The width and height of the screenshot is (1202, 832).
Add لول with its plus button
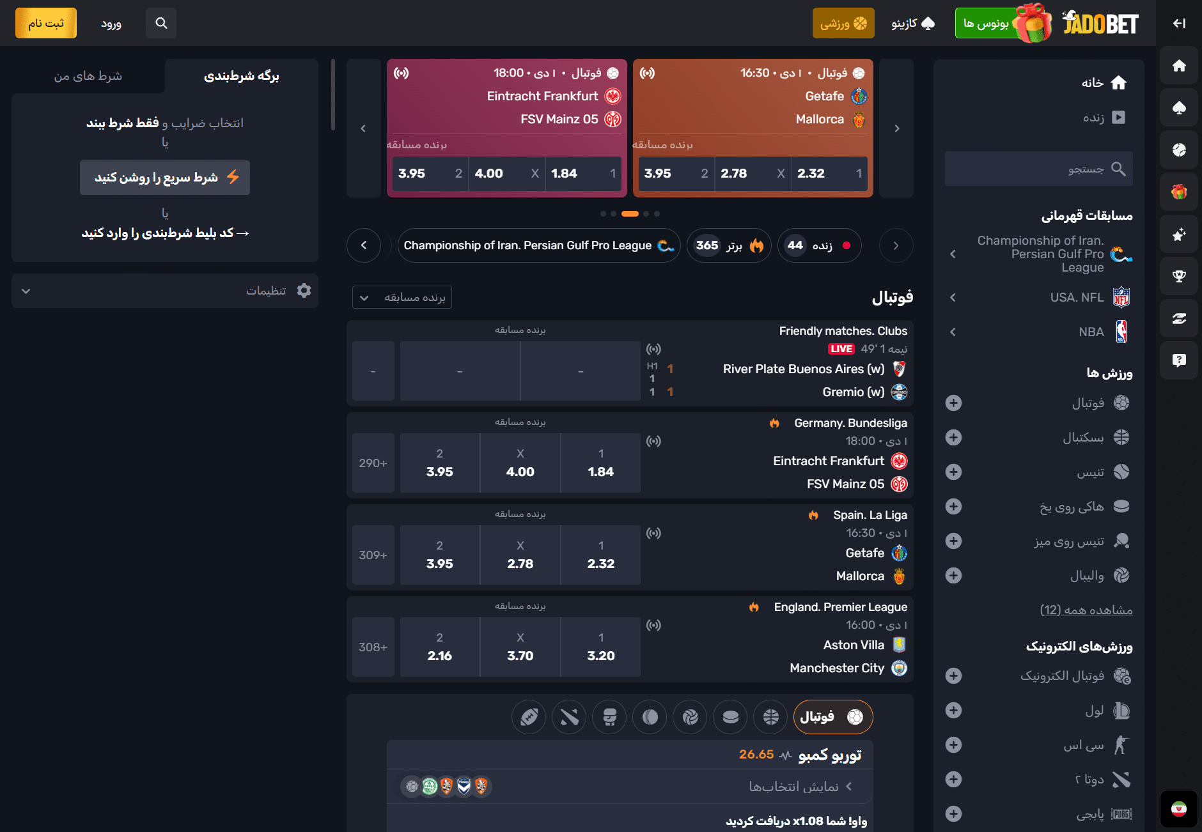pos(953,710)
